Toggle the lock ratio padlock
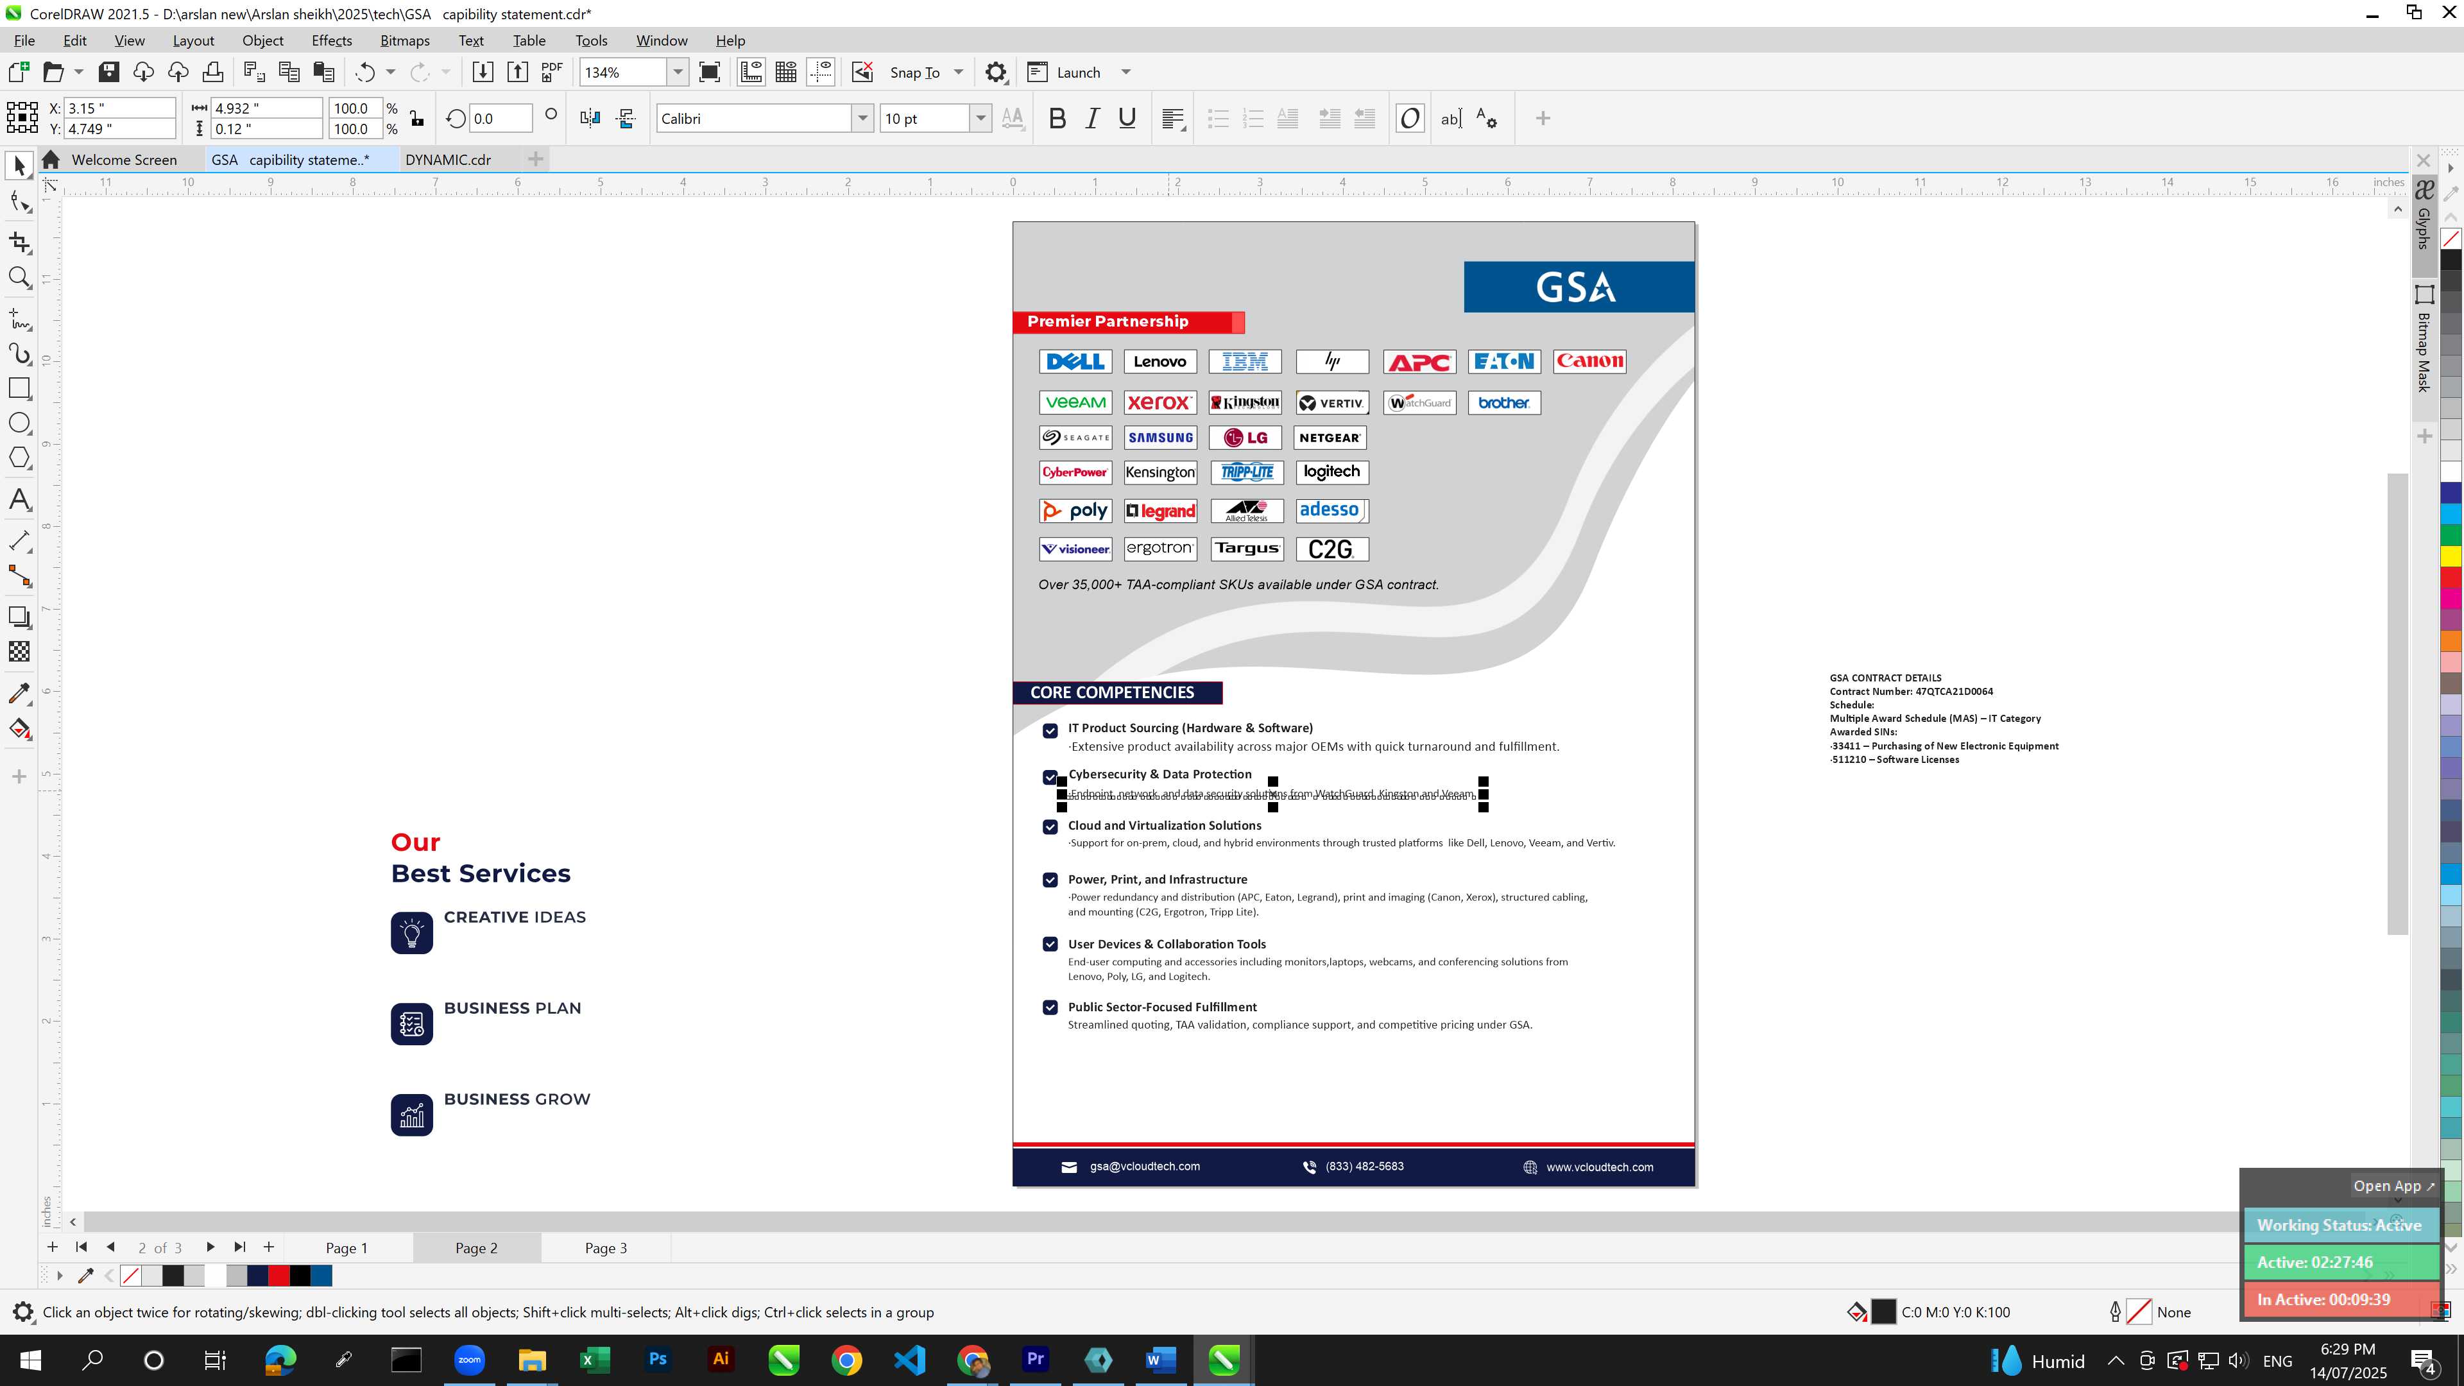The image size is (2464, 1386). [x=417, y=119]
